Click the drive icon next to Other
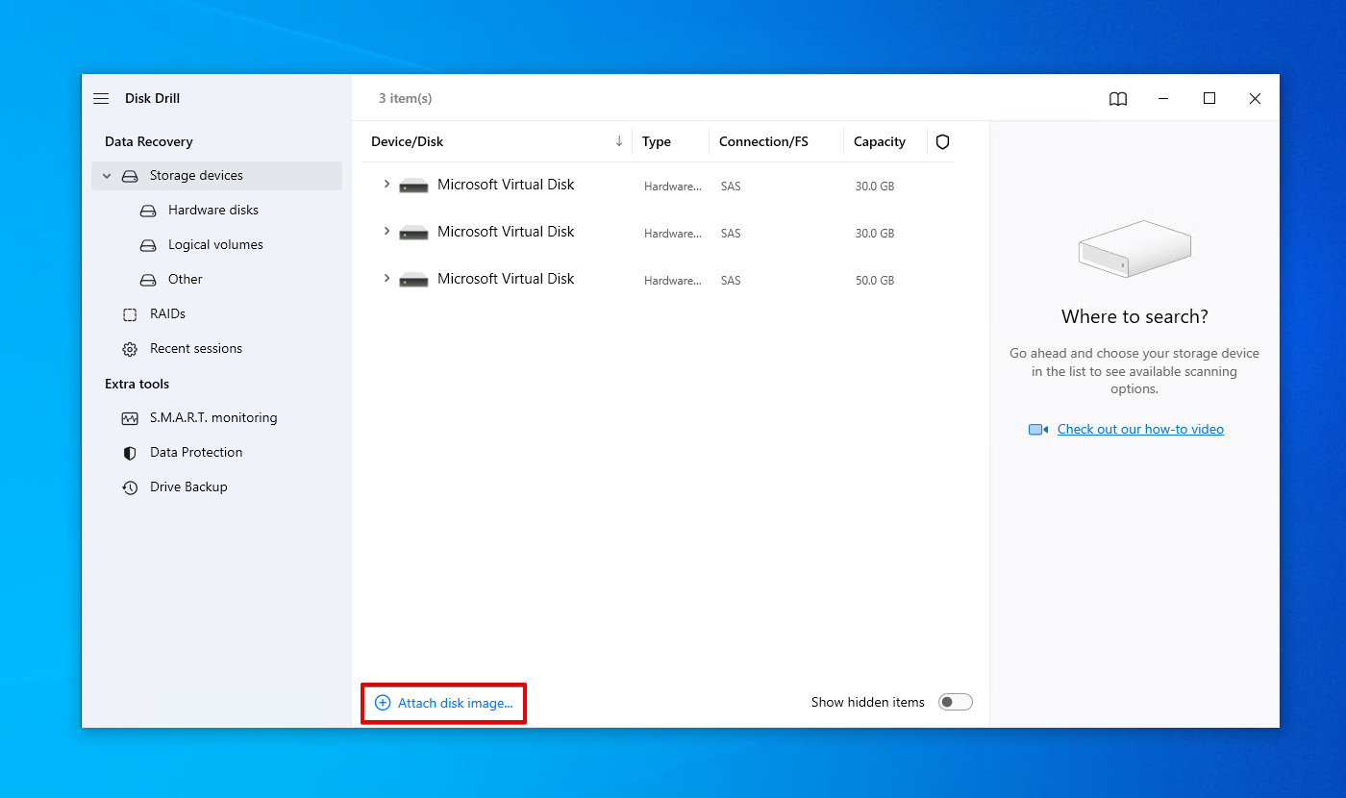 coord(148,280)
